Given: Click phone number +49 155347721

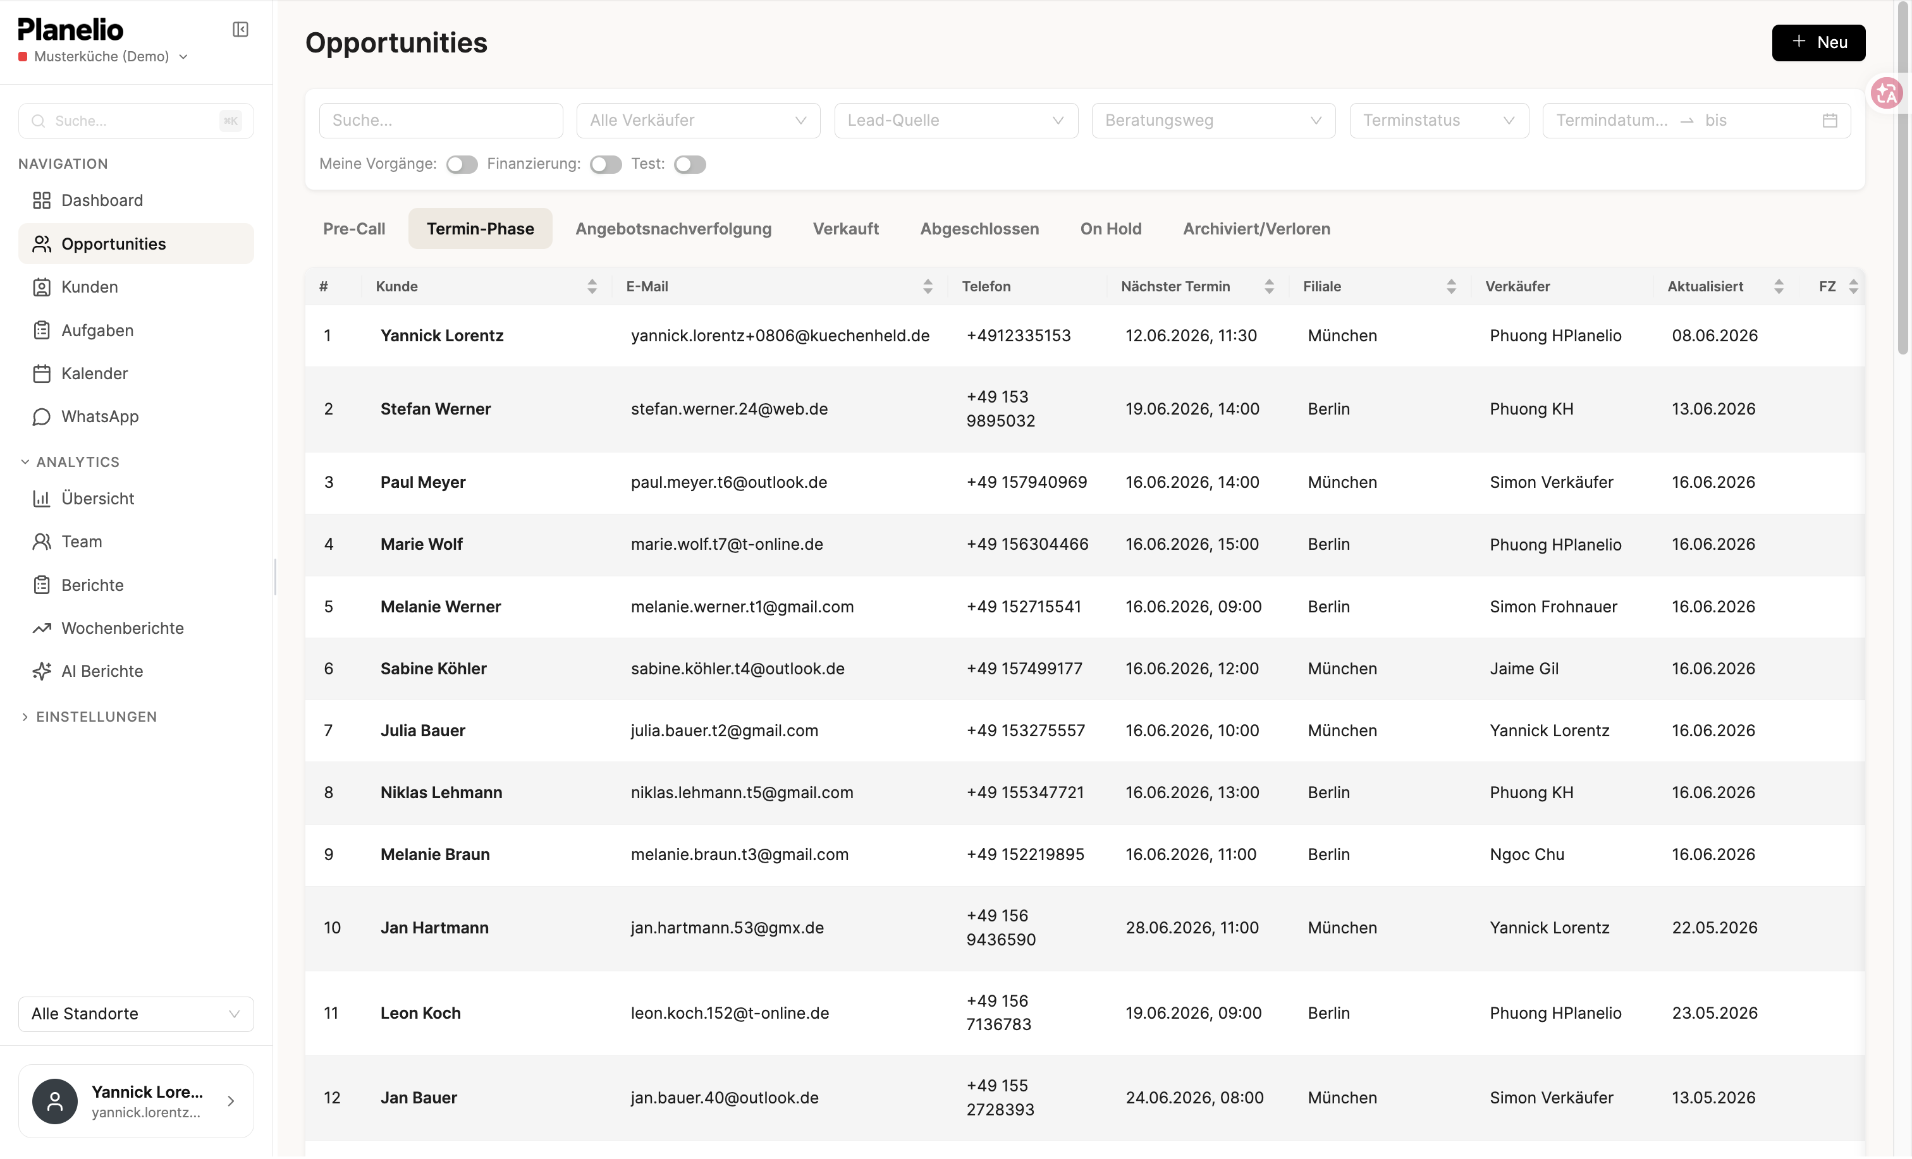Looking at the screenshot, I should (x=1025, y=793).
